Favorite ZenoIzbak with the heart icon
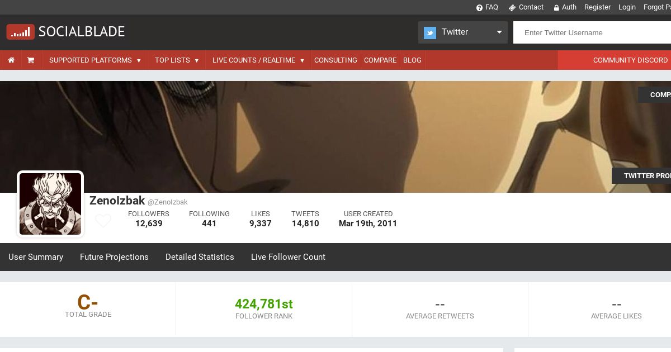Image resolution: width=671 pixels, height=352 pixels. (103, 221)
